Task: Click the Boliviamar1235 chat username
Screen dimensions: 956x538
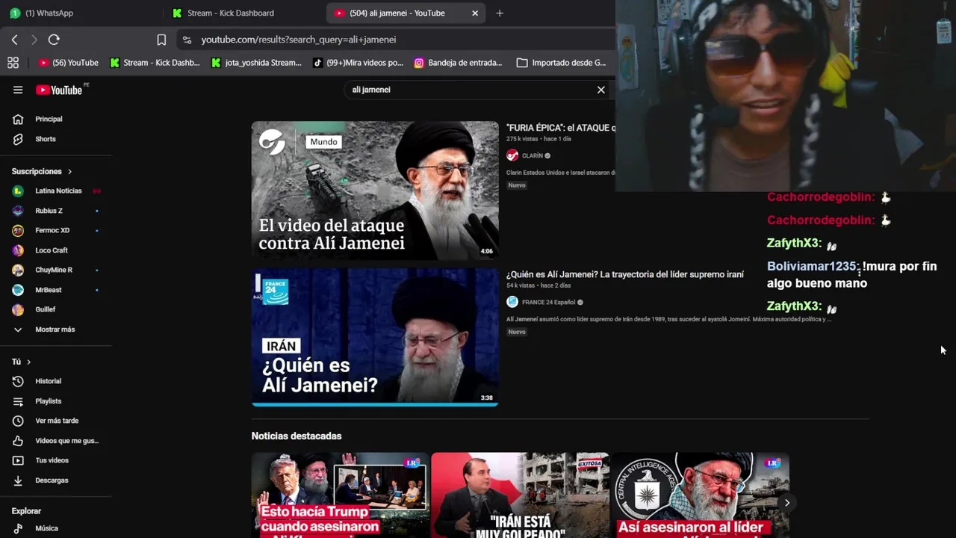Action: pos(813,266)
